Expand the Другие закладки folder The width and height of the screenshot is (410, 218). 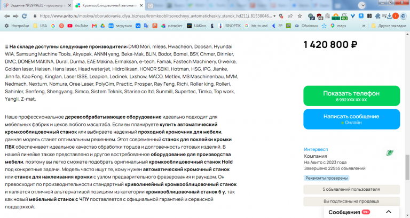389,26
